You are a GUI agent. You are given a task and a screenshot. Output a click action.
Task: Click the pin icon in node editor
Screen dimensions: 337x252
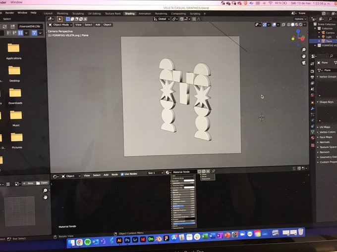tap(214, 171)
